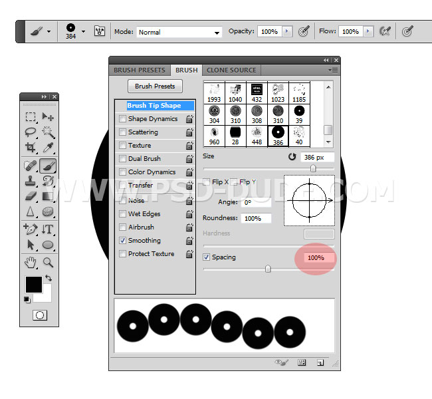Adjust the Spacing slider handle

[x=268, y=269]
